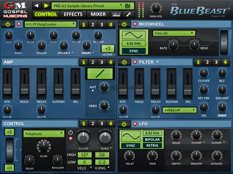
Task: Click the A.TOUCH knob
Action: (x=217, y=156)
